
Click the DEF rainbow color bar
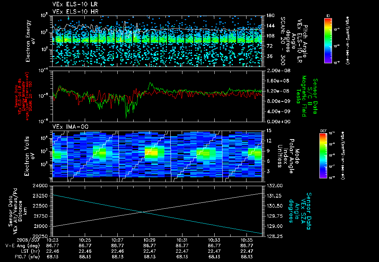click(x=323, y=156)
